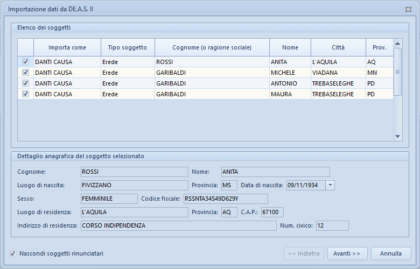Select the MICHELE name cell in list

tap(290, 73)
